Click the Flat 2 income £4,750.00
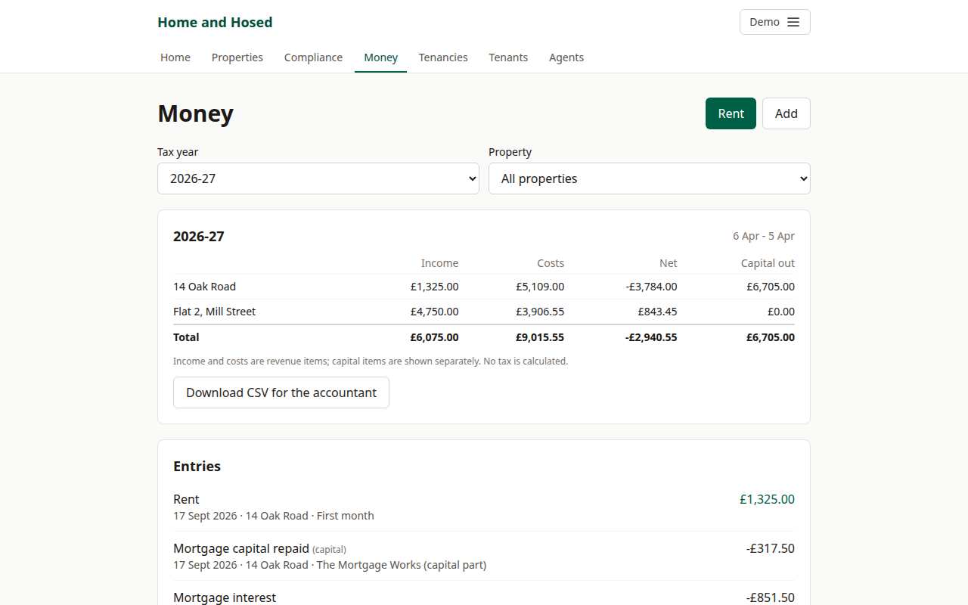968x605 pixels. pos(434,312)
